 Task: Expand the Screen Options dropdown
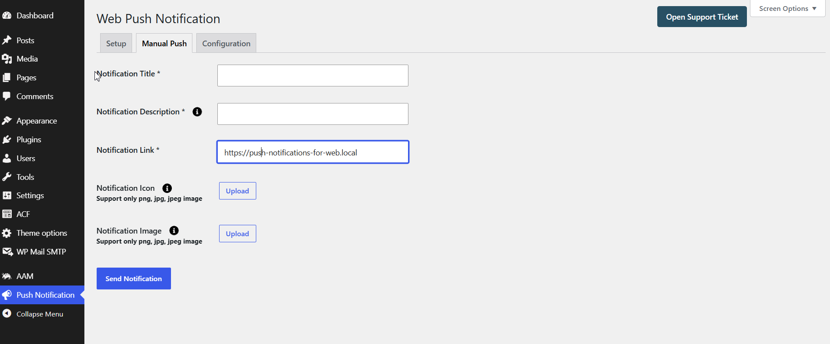788,9
